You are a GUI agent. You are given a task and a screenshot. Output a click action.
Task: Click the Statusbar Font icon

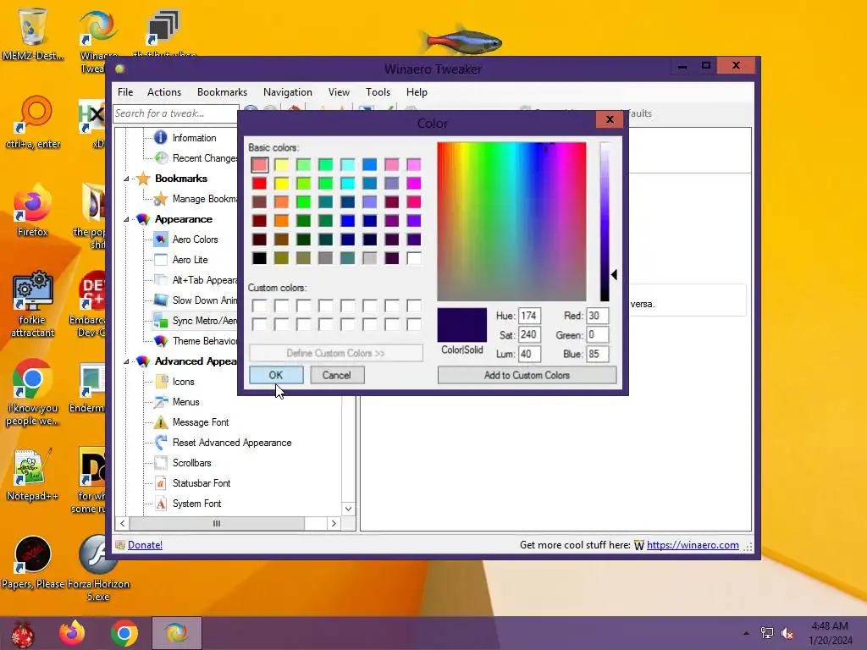click(x=160, y=483)
